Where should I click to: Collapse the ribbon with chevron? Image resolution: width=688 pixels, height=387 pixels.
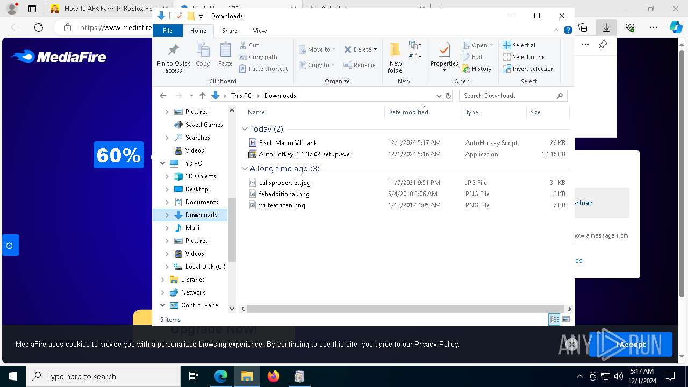[557, 31]
